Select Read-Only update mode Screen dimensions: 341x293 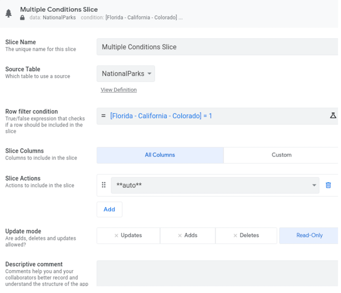tap(309, 236)
